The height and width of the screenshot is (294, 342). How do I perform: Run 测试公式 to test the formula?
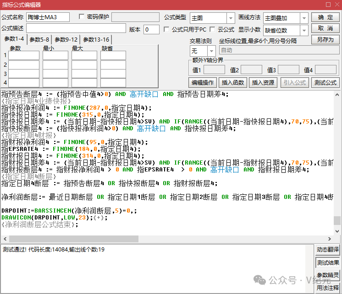(x=325, y=83)
